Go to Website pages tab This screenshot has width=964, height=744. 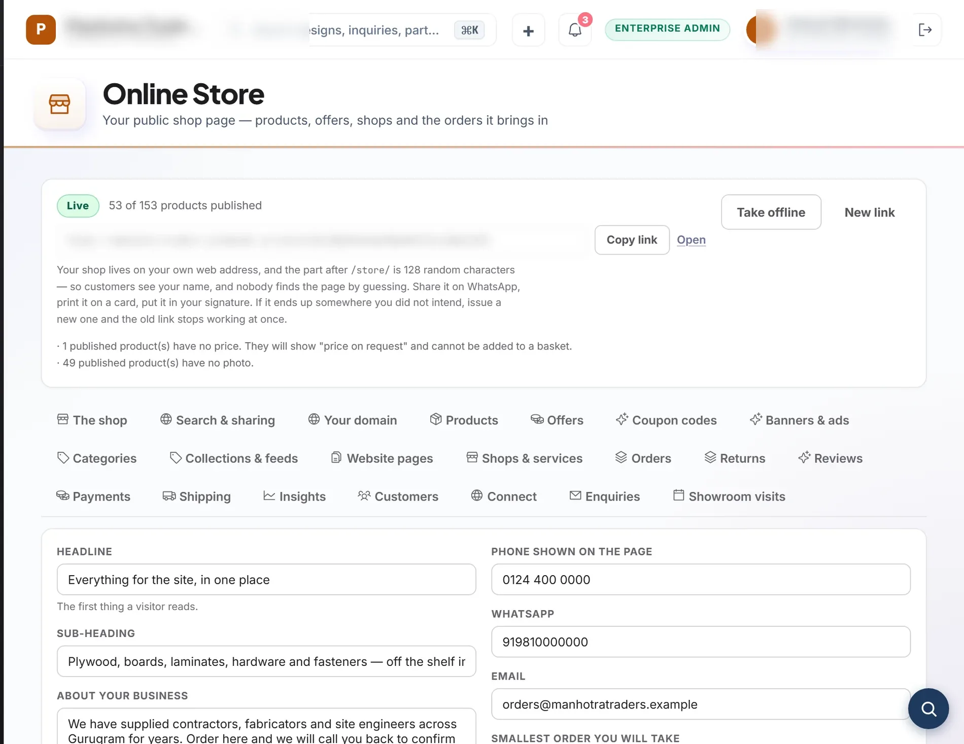coord(382,458)
